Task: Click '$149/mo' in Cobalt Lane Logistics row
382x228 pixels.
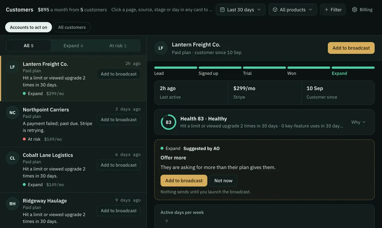Action: [x=55, y=185]
